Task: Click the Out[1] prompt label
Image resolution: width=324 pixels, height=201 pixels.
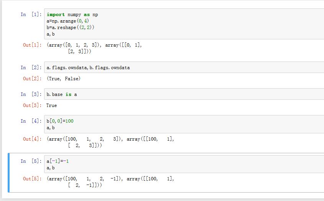Action: (x=32, y=45)
